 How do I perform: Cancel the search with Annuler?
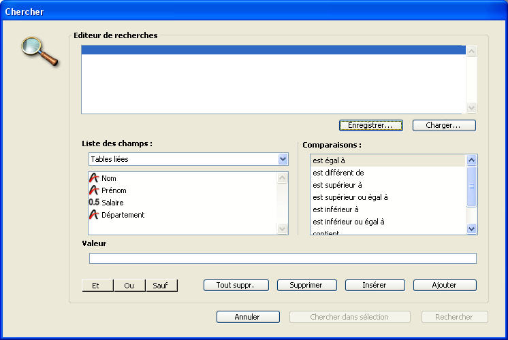(247, 317)
